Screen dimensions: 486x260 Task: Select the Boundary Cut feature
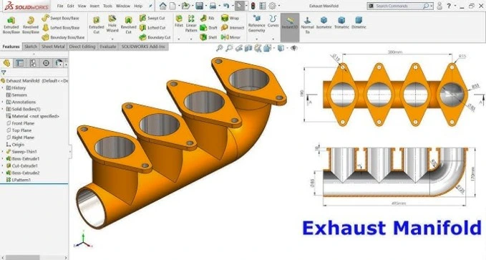coord(155,37)
